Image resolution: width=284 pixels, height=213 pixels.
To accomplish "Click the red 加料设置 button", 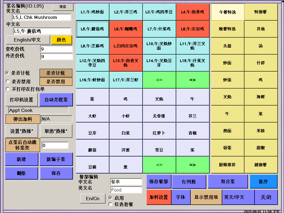I will click(x=159, y=197).
